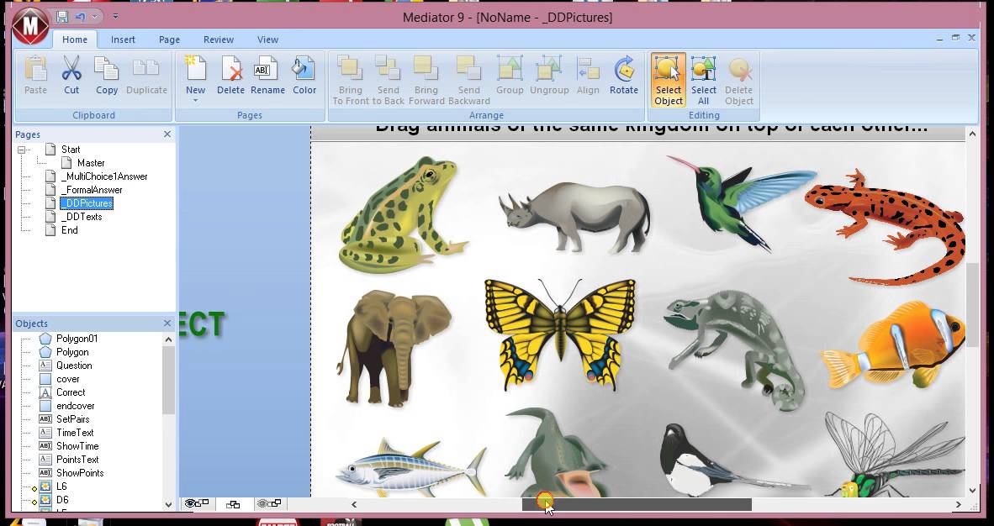
Task: Select the endcover object
Action: click(x=76, y=406)
